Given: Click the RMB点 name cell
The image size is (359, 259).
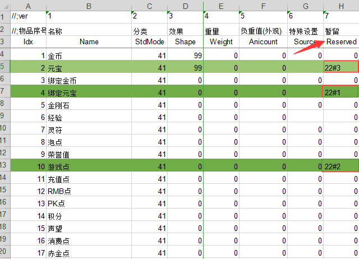Looking at the screenshot, I should (x=89, y=191).
